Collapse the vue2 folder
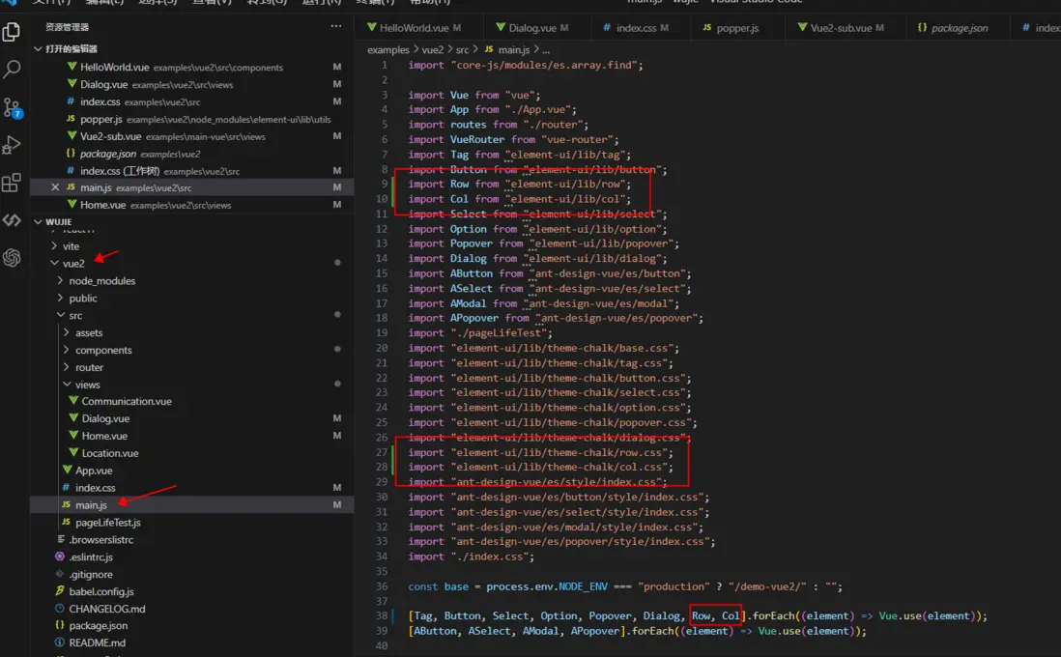 pyautogui.click(x=72, y=263)
